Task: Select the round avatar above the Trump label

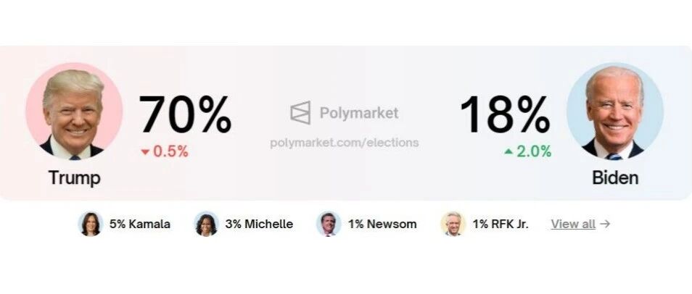Action: click(74, 111)
